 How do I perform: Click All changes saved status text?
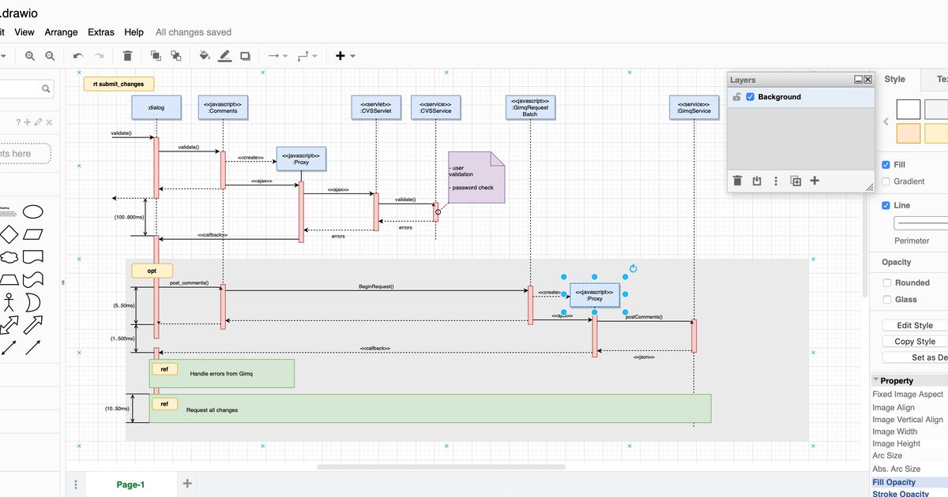(x=194, y=32)
